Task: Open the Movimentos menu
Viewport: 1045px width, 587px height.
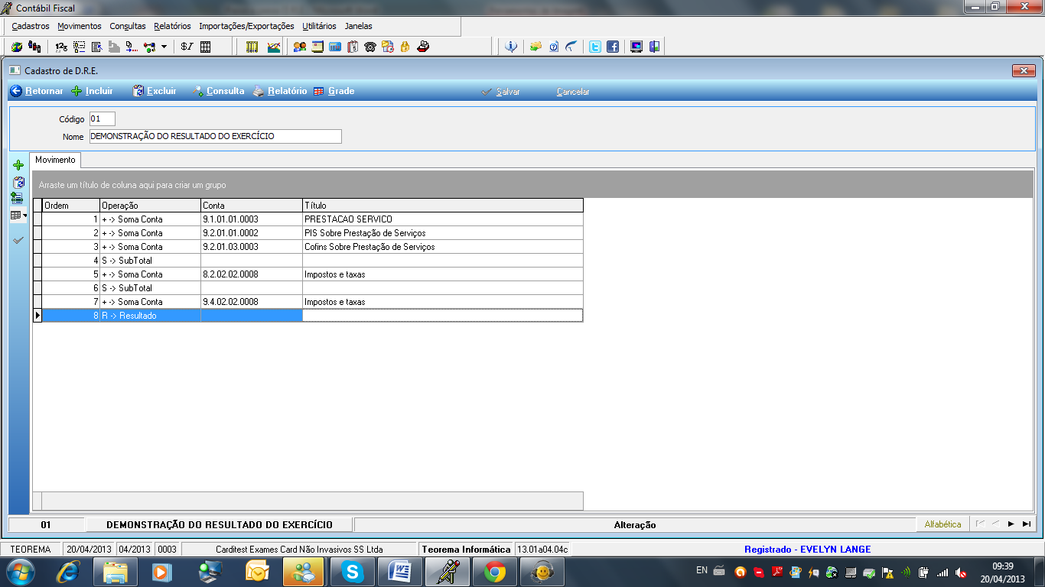Action: 80,26
